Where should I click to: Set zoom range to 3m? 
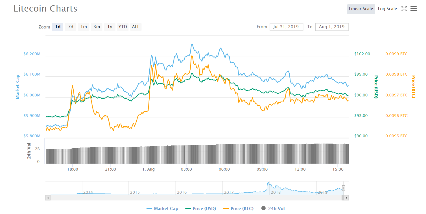tap(97, 27)
